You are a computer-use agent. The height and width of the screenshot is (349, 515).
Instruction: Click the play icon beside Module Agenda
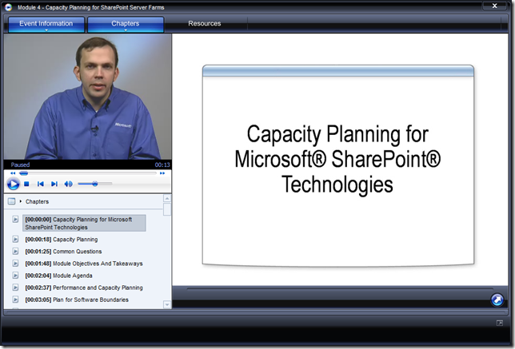15,276
